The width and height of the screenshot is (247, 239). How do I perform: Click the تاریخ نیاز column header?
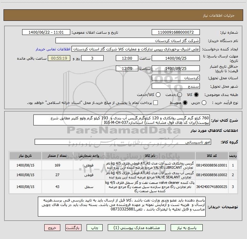[25, 156]
